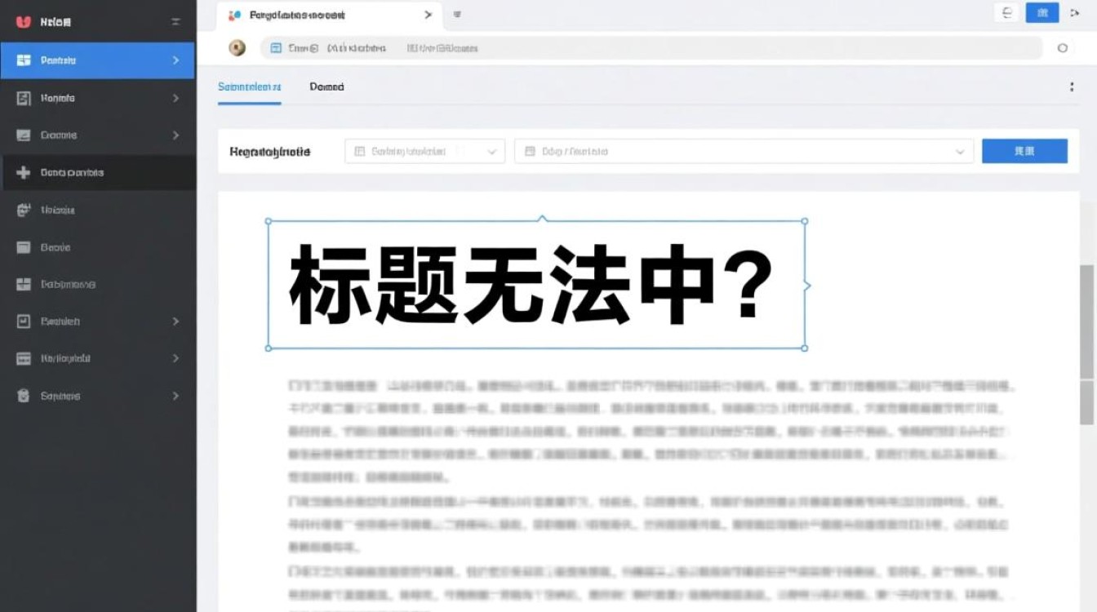Click the trash-bin icon in the last sidebar row
1097x612 pixels.
(x=24, y=396)
